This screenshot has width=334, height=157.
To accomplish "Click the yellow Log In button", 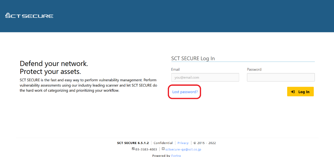I will [300, 92].
